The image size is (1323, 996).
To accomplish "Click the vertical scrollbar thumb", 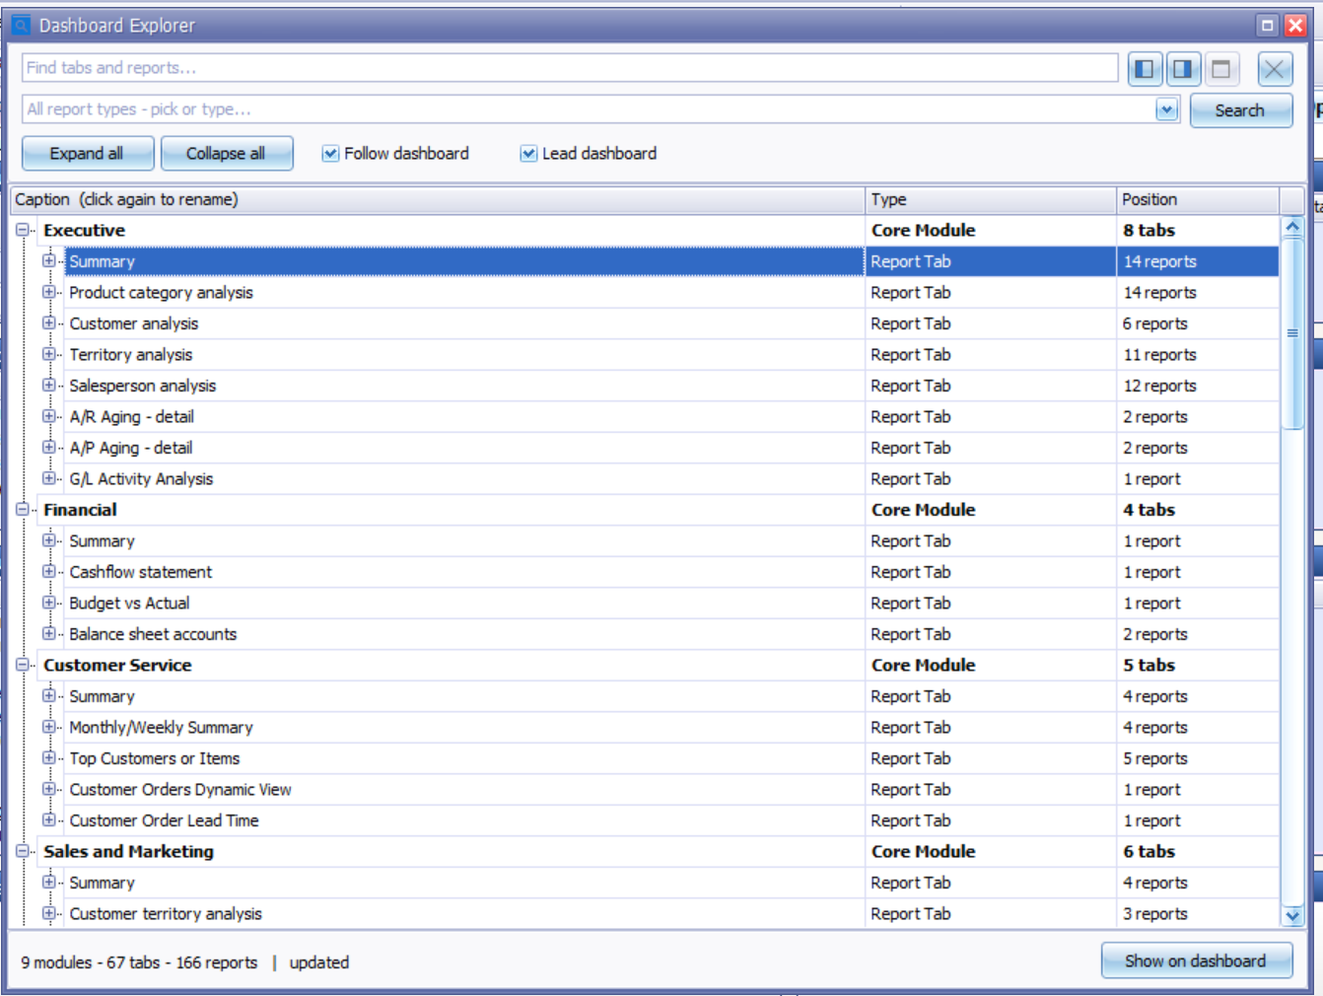I will [1292, 333].
